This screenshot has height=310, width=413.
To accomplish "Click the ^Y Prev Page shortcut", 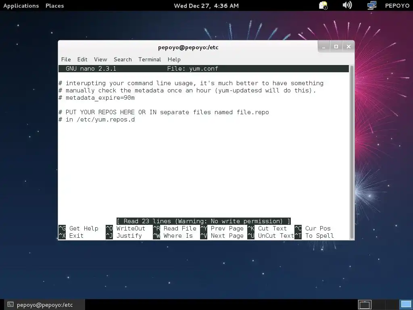I will point(222,228).
